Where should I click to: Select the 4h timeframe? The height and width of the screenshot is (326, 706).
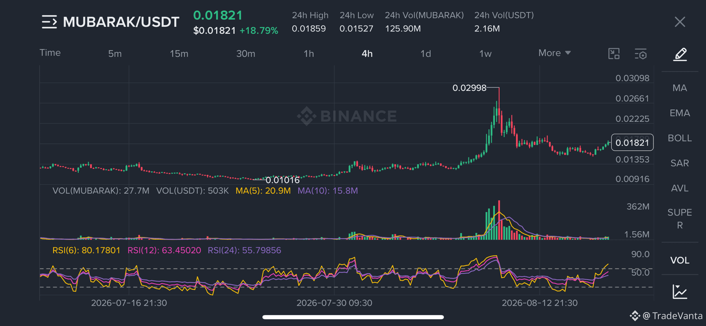367,54
